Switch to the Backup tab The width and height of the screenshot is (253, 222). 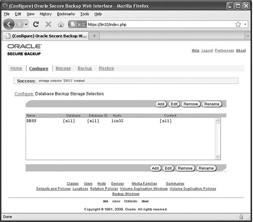85,68
